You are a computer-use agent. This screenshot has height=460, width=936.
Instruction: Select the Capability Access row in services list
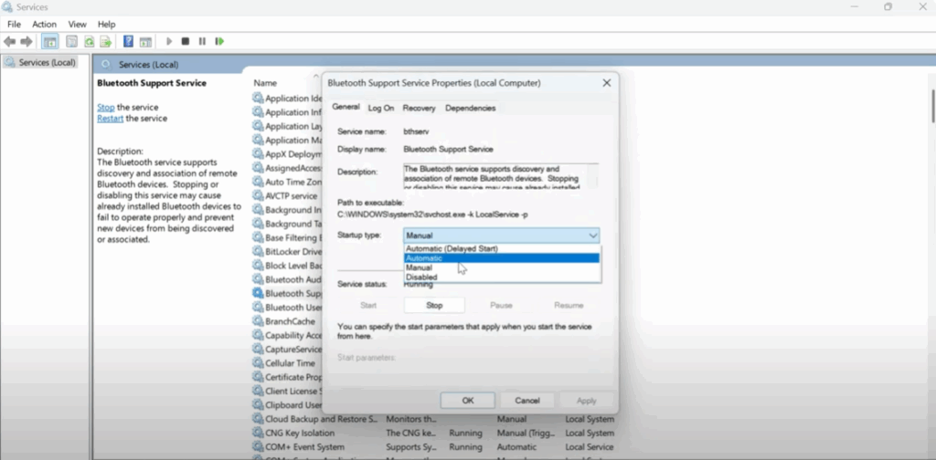(286, 336)
